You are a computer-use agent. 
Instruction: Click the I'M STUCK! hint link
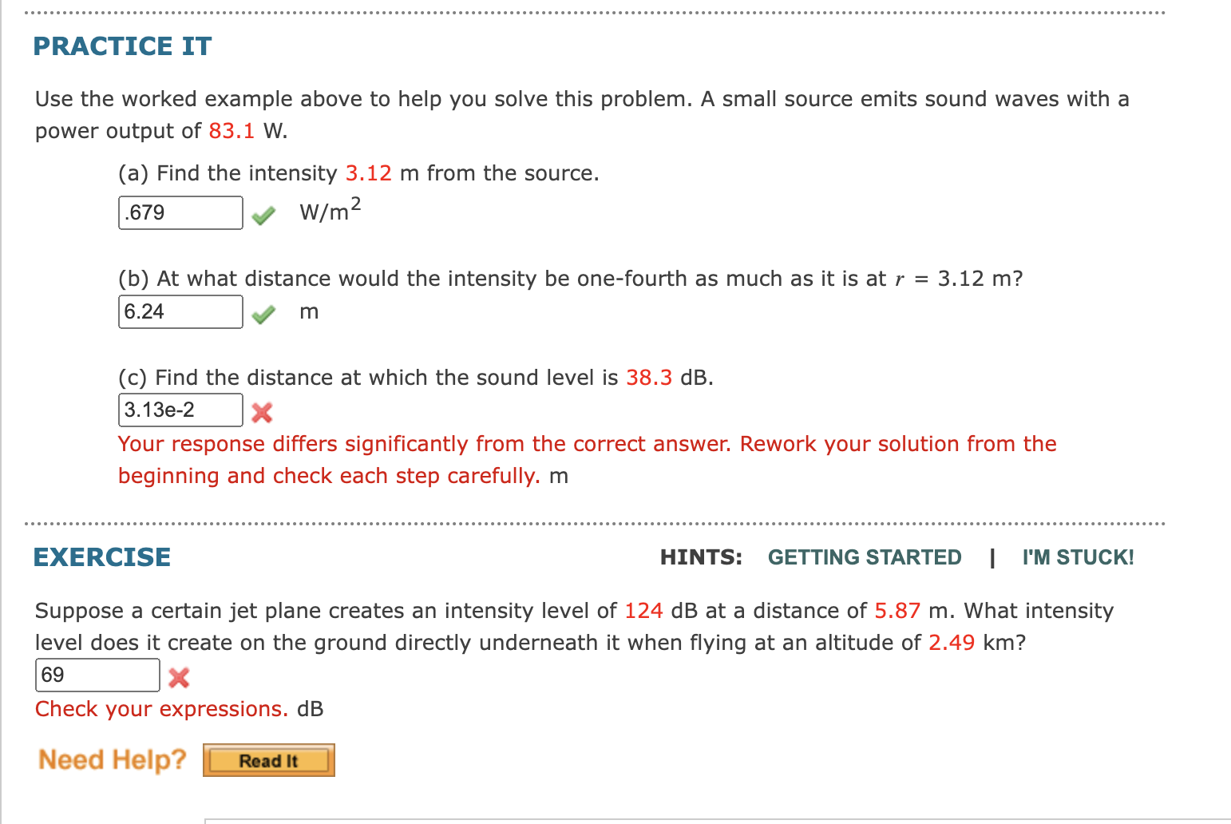coord(1077,557)
